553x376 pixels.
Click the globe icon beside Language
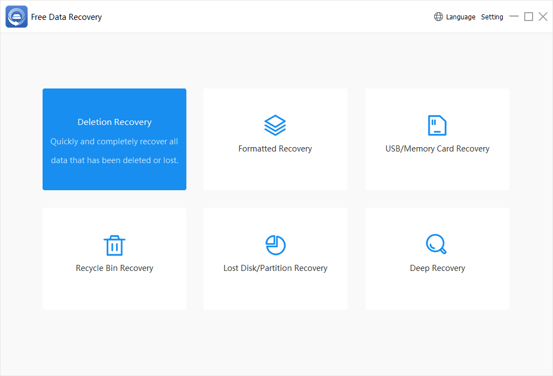(439, 17)
